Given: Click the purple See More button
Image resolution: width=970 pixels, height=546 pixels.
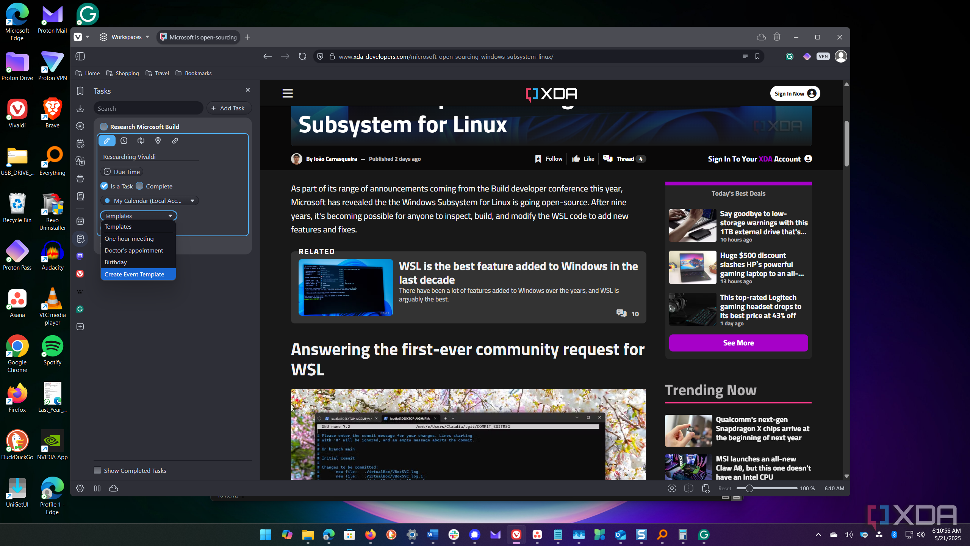Looking at the screenshot, I should click(x=738, y=343).
